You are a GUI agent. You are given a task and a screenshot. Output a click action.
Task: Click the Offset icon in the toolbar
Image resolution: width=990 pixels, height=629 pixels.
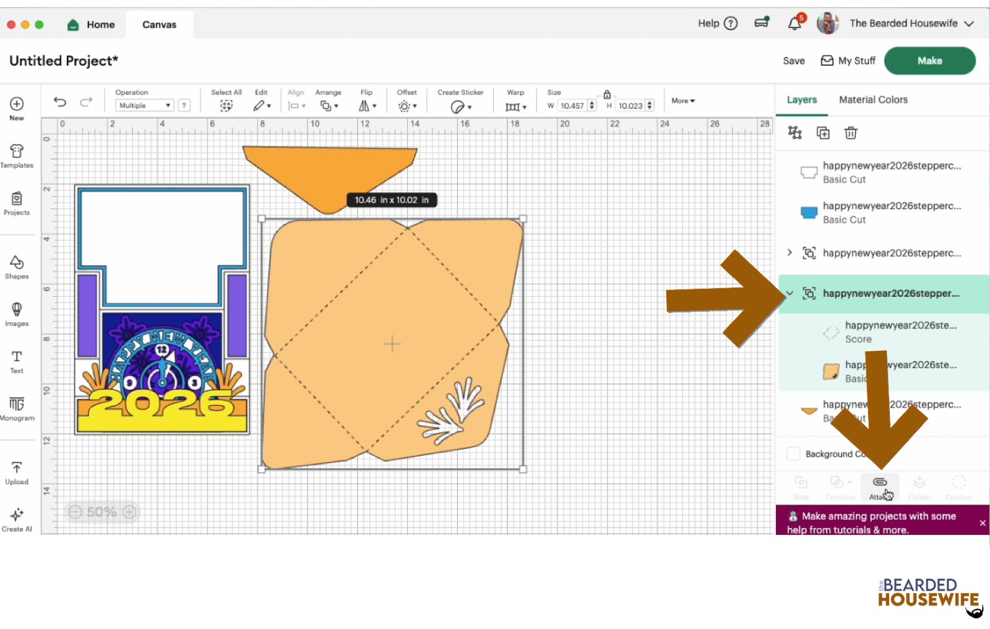tap(403, 105)
